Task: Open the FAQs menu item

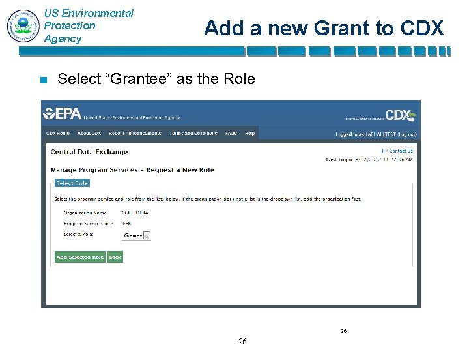Action: (x=231, y=133)
